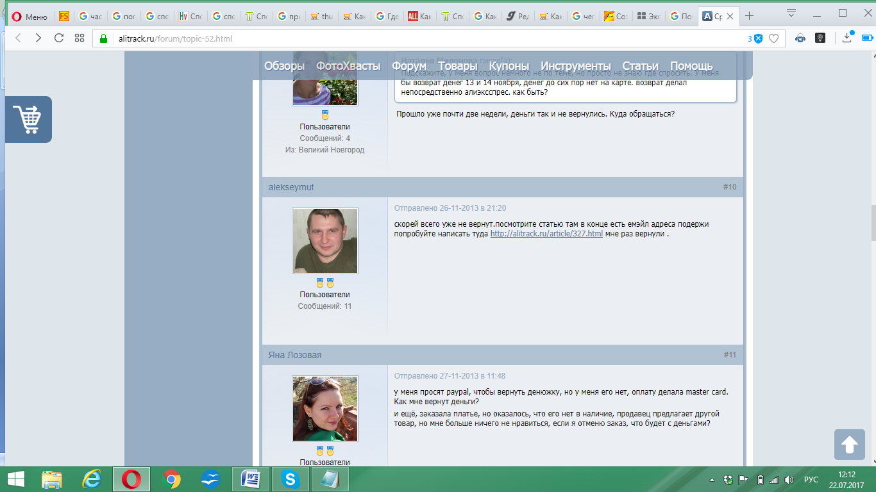Open the tab menu icon in title bar
Screen dimensions: 876x492
pos(791,13)
